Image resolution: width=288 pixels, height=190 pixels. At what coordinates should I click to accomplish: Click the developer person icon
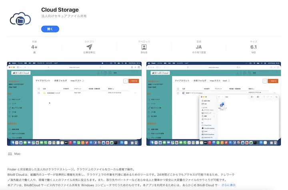click(x=144, y=47)
